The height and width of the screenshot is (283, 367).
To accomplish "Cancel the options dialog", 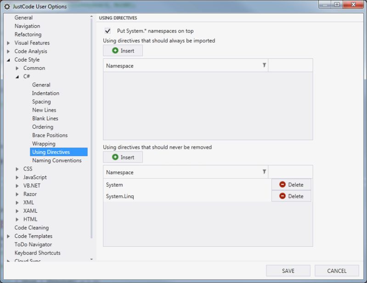I will tap(337, 271).
